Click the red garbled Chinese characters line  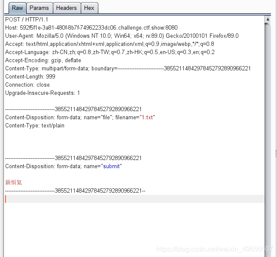click(x=13, y=182)
